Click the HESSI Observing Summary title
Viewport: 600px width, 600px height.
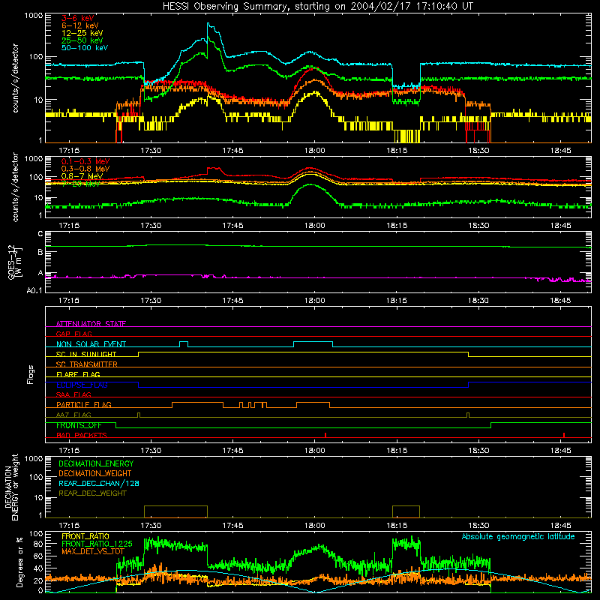point(318,6)
